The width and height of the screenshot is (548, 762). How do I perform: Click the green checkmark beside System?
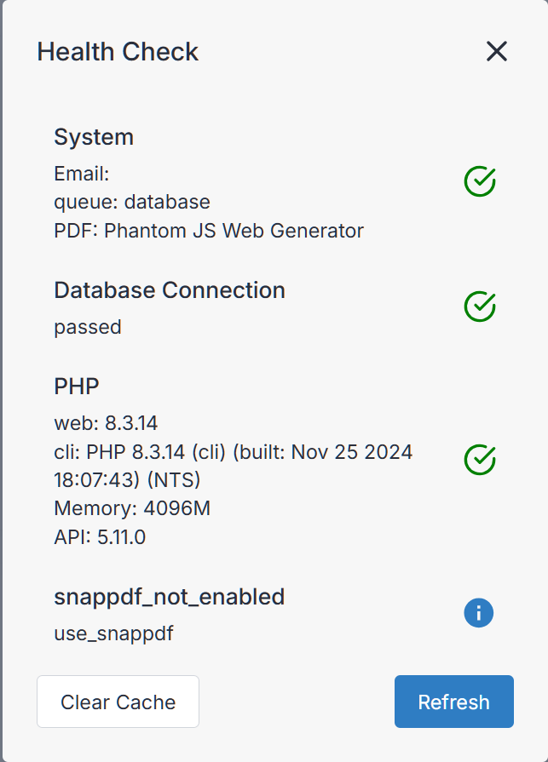tap(480, 181)
